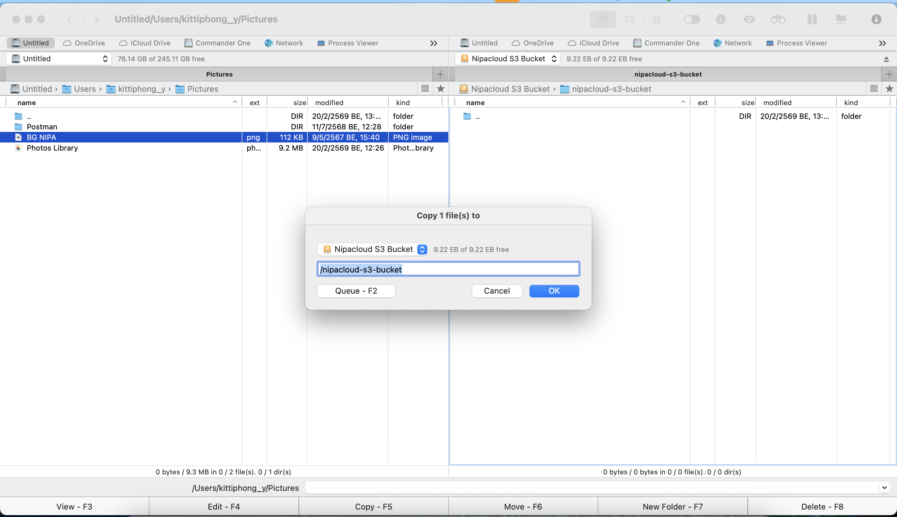
Task: Add a new tab in the left panel
Action: 440,74
